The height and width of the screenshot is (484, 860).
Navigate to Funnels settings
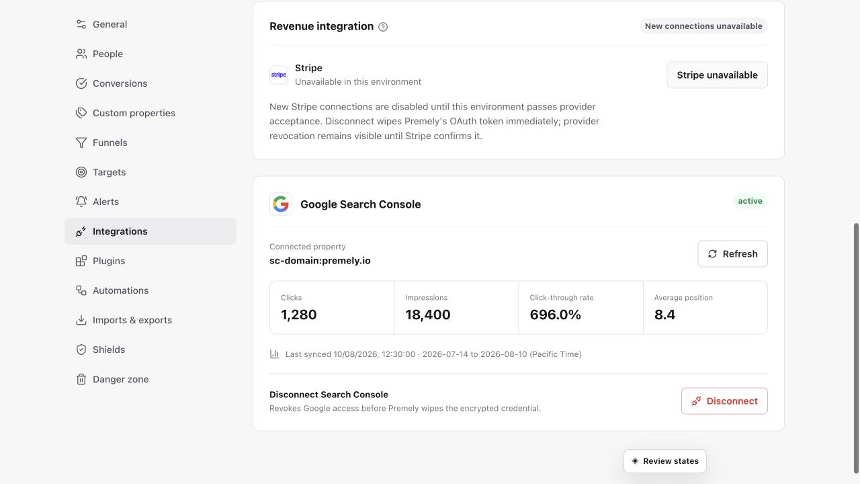pos(150,143)
